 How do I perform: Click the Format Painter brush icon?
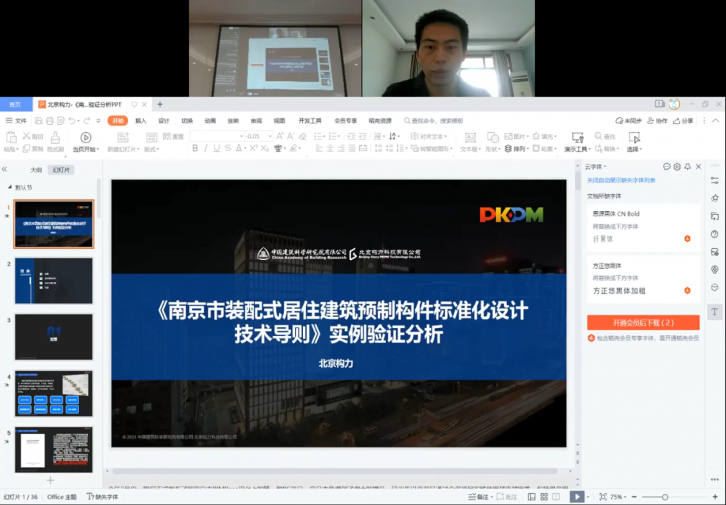coord(55,137)
